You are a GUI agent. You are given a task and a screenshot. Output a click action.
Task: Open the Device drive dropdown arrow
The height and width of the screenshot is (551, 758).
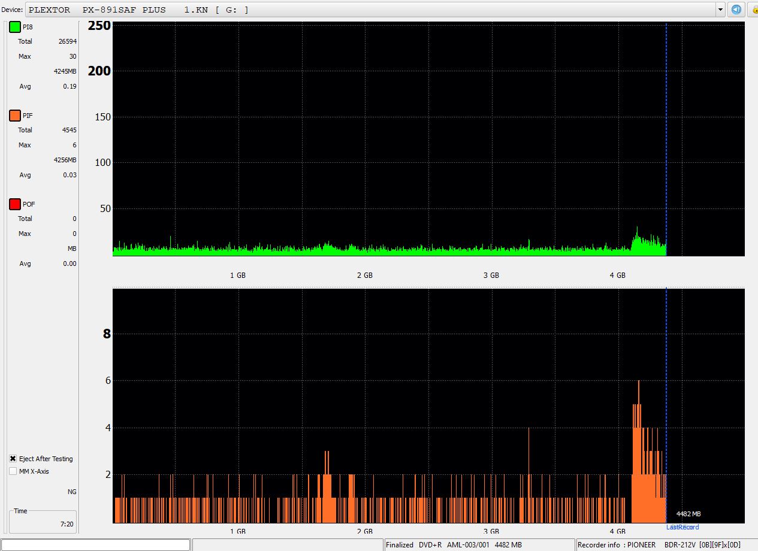(x=720, y=10)
